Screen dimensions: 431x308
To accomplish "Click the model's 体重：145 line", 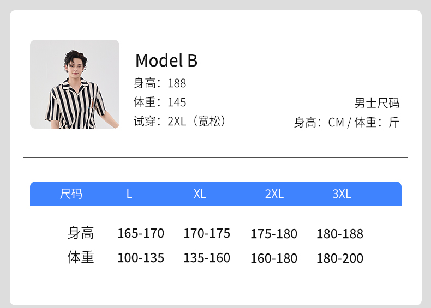I will point(160,102).
